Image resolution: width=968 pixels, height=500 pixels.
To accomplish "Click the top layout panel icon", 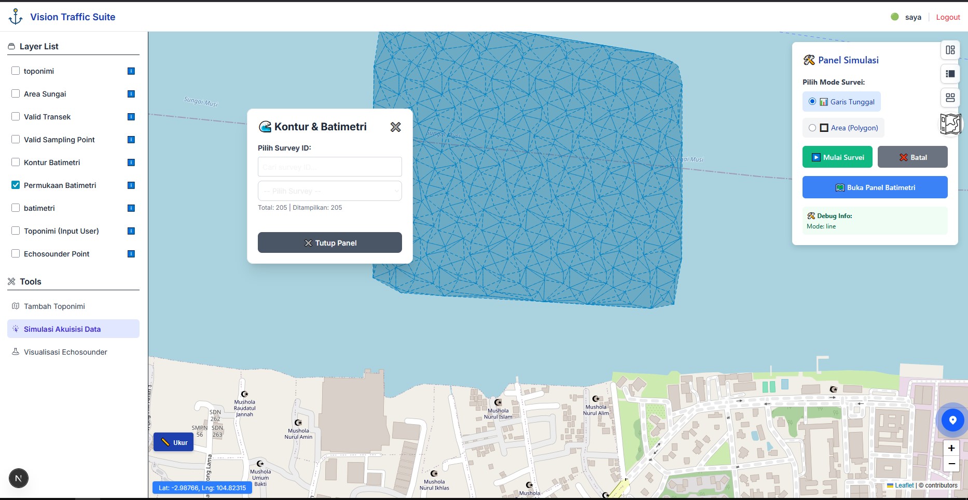I will click(x=950, y=50).
